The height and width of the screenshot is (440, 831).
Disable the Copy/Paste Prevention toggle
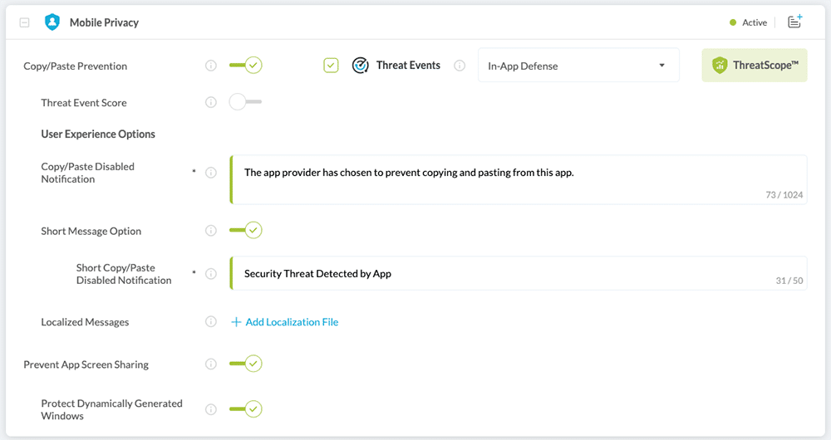tap(246, 66)
